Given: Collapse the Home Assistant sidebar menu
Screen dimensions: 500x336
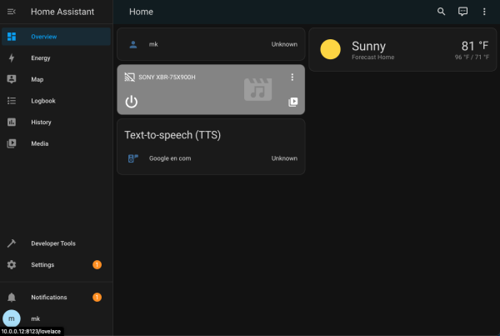Looking at the screenshot, I should pos(12,12).
